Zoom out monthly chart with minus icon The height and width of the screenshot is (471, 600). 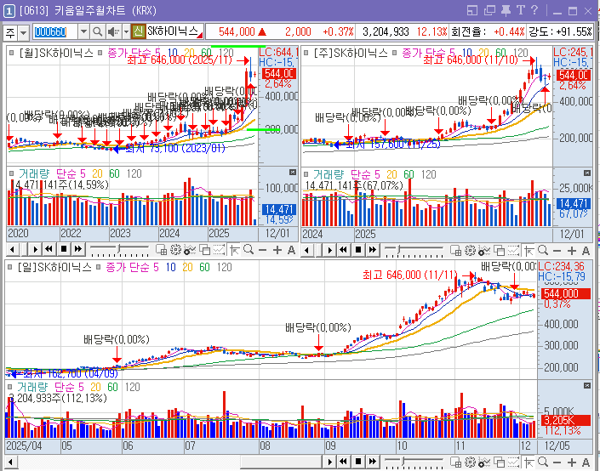pos(262,250)
